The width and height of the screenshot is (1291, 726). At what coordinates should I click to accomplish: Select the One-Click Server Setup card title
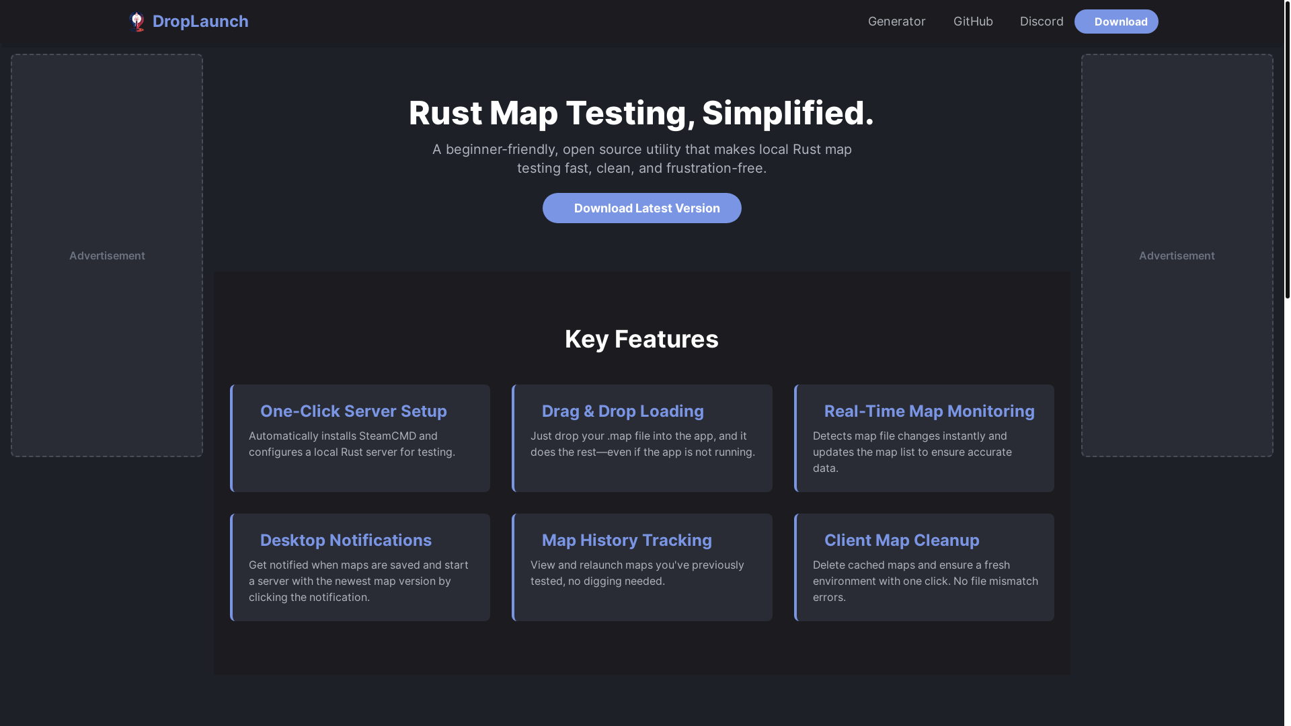354,411
